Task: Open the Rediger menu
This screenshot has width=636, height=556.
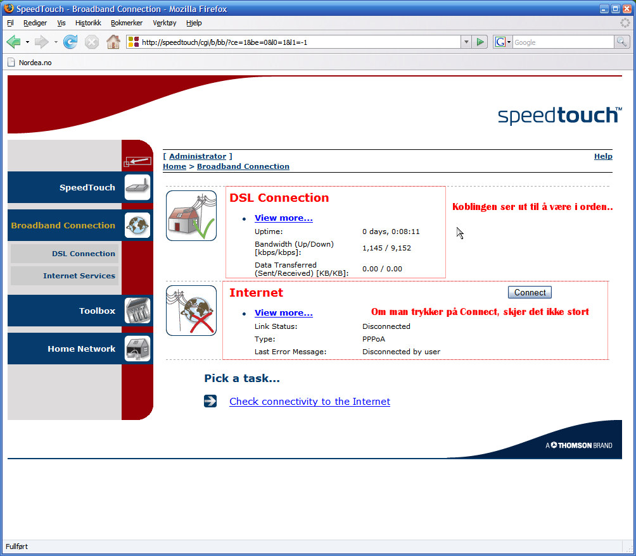Action: (x=35, y=23)
